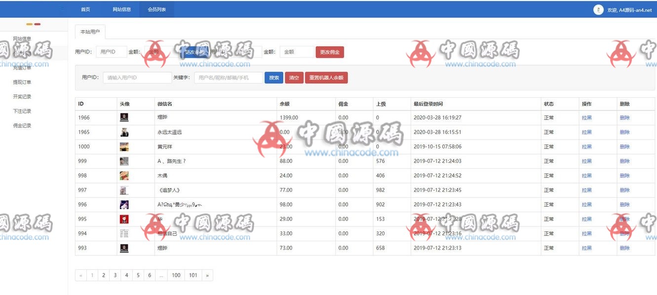Viewport: 657px width, 295px height.
Task: Click 拉黑 for user 1966
Action: pyautogui.click(x=586, y=117)
